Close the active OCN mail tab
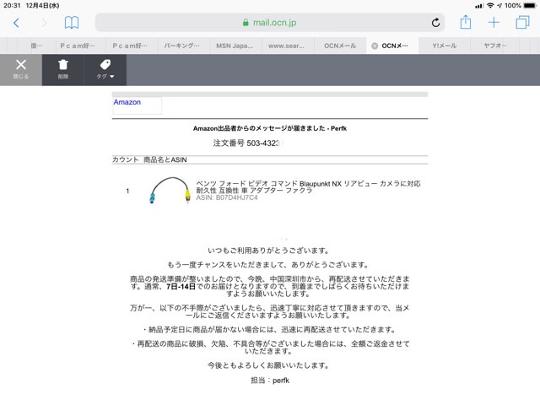This screenshot has height=405, width=540. [x=375, y=46]
